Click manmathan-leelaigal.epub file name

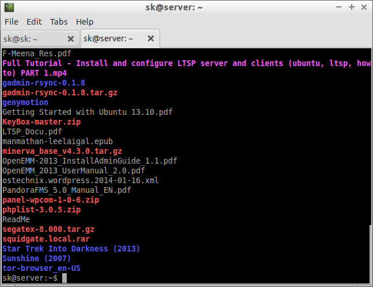pos(58,141)
